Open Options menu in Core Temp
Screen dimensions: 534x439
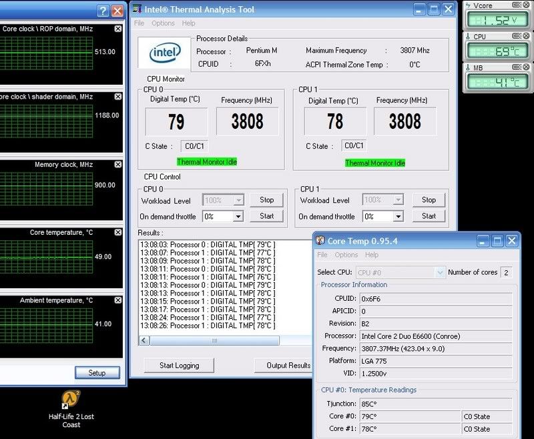(x=346, y=255)
